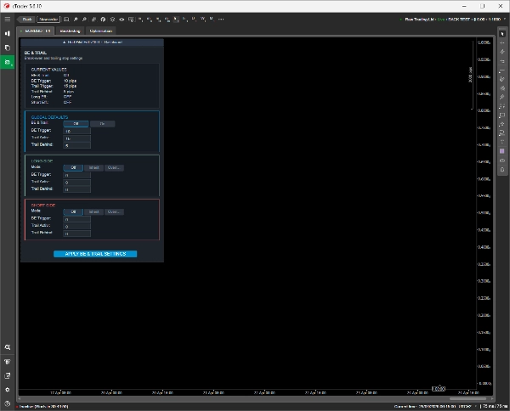Image resolution: width=510 pixels, height=411 pixels.
Task: Open the Trade section in the left sidebar
Action: 7,33
